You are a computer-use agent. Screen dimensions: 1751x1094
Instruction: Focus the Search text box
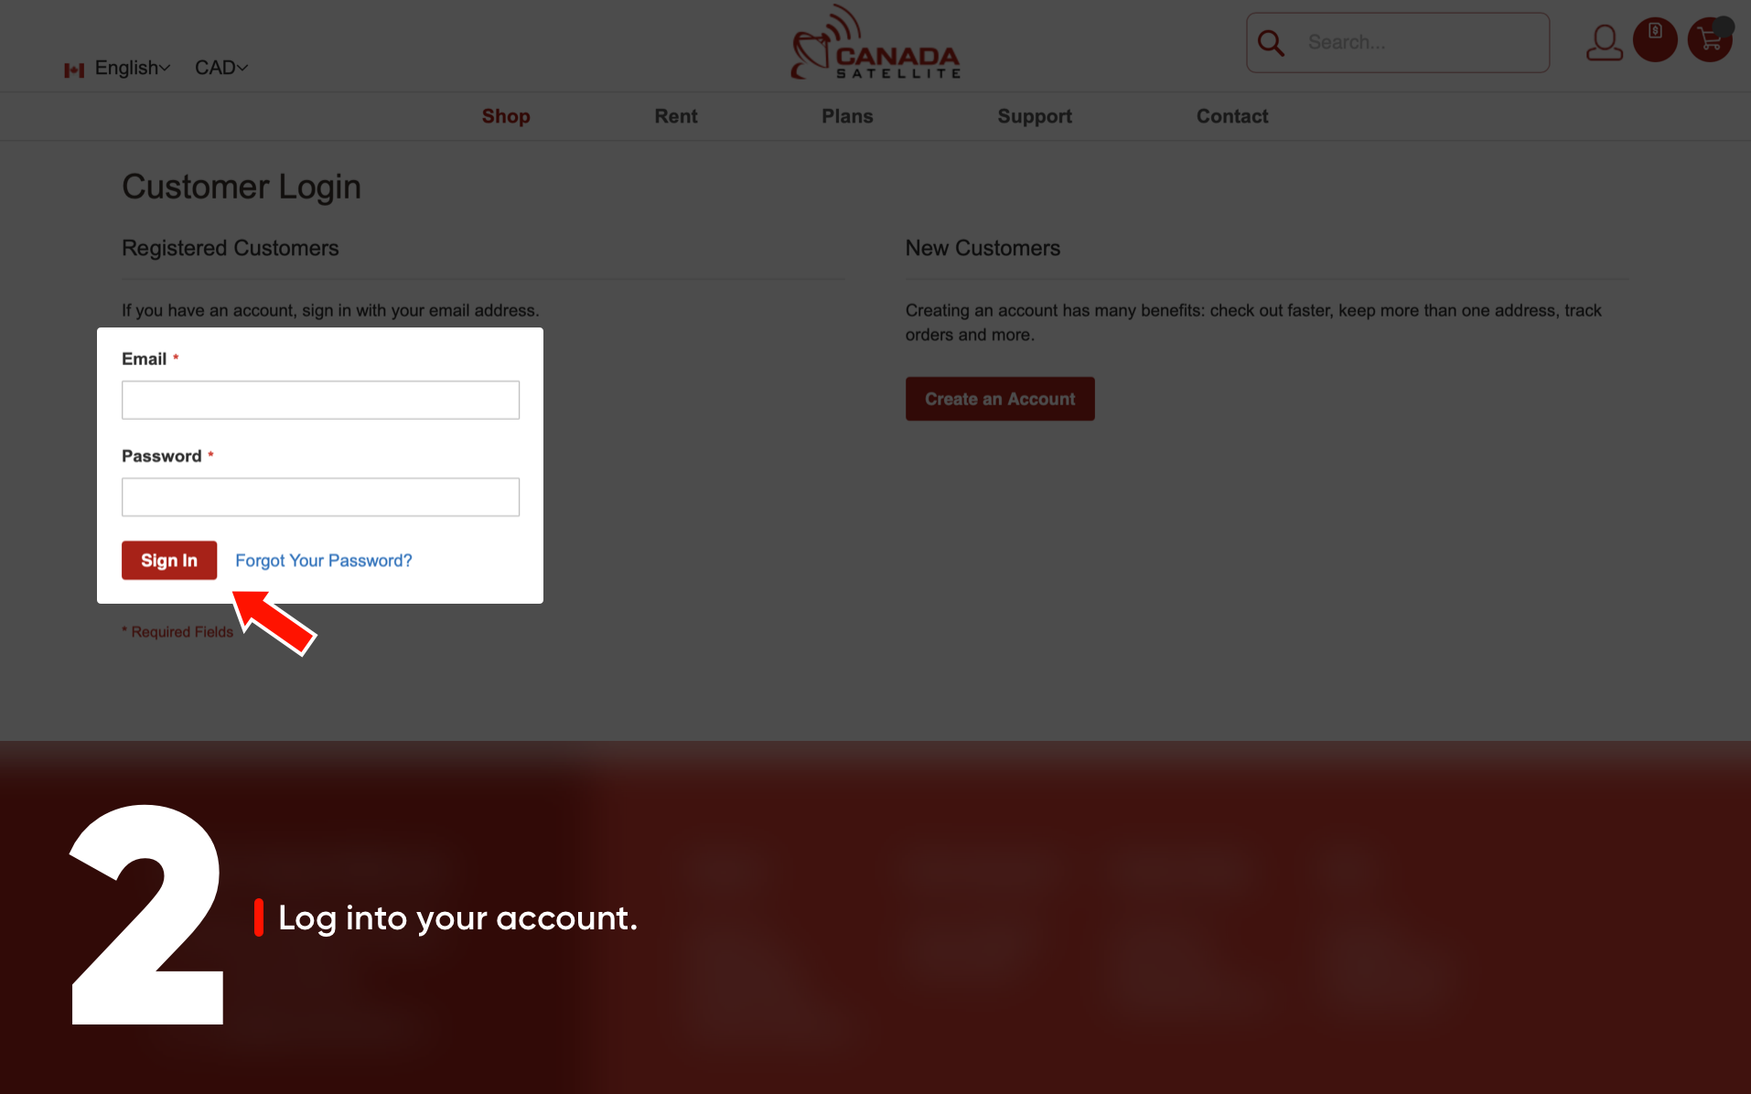1423,42
